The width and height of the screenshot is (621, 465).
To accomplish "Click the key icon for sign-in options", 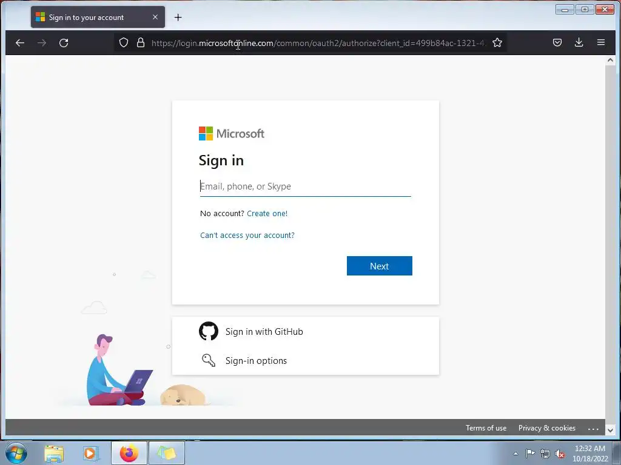I will tap(209, 361).
